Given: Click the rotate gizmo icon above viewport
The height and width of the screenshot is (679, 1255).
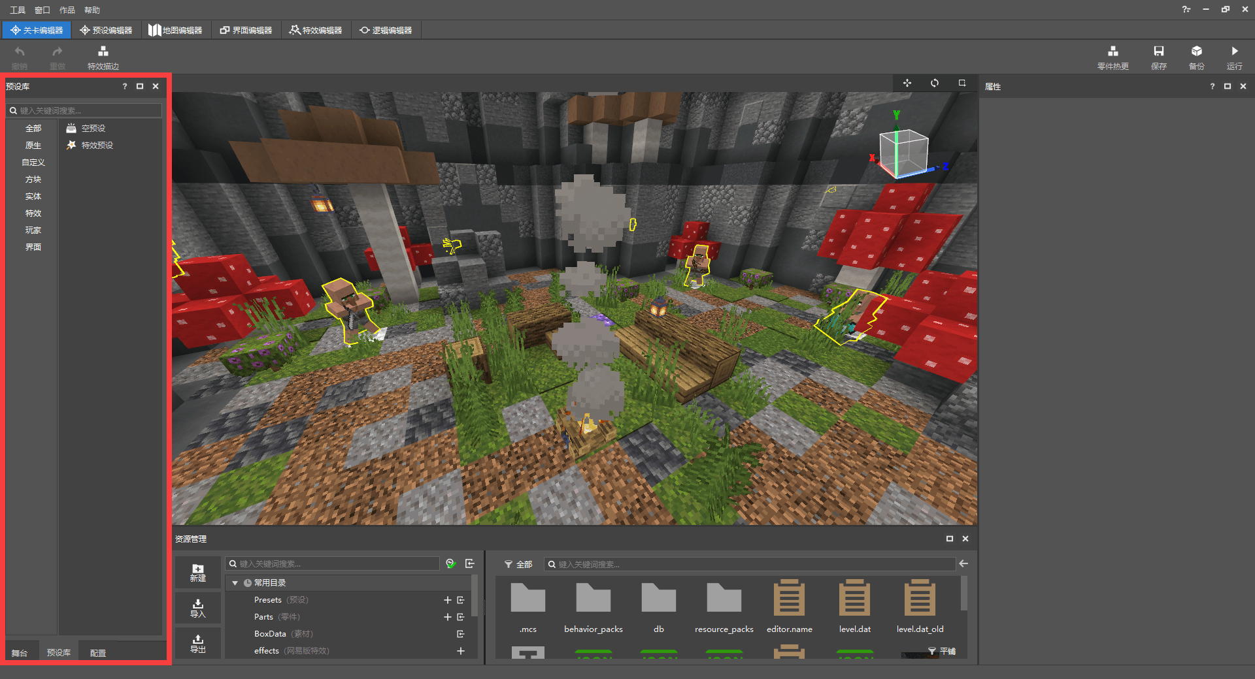Looking at the screenshot, I should [935, 83].
